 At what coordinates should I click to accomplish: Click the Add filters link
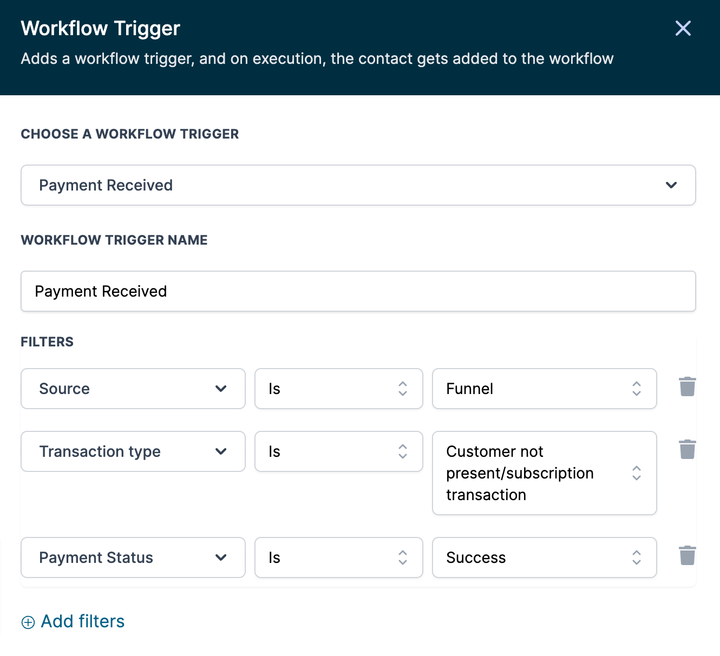(x=83, y=621)
